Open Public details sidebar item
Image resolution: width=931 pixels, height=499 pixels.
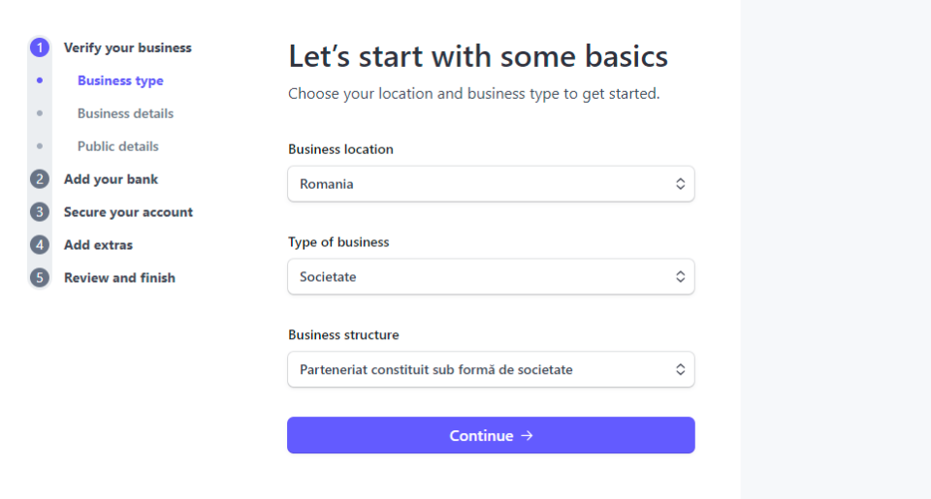pyautogui.click(x=118, y=146)
